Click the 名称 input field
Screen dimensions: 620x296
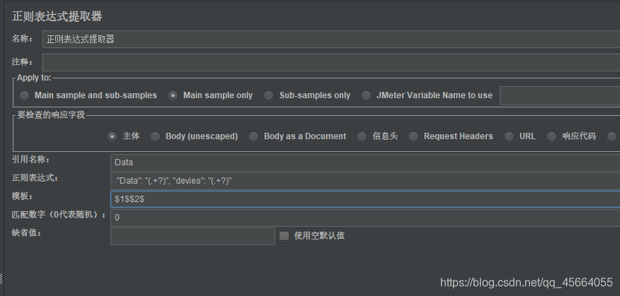(x=331, y=39)
